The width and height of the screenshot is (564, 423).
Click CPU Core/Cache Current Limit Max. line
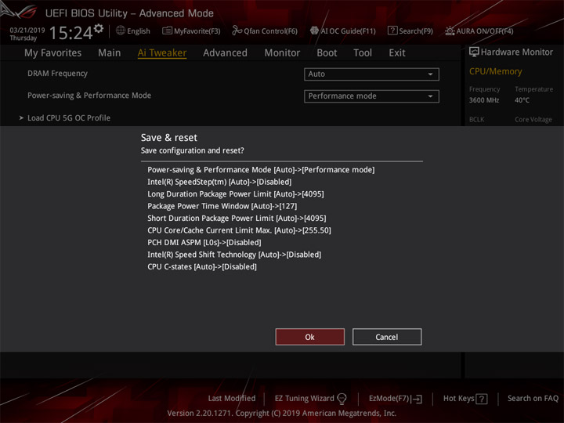[x=239, y=230]
